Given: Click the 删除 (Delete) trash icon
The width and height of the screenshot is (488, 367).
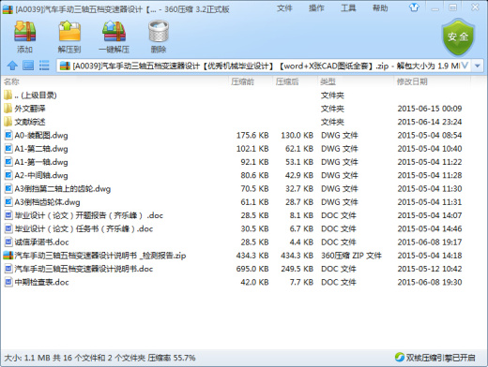Looking at the screenshot, I should (x=159, y=31).
